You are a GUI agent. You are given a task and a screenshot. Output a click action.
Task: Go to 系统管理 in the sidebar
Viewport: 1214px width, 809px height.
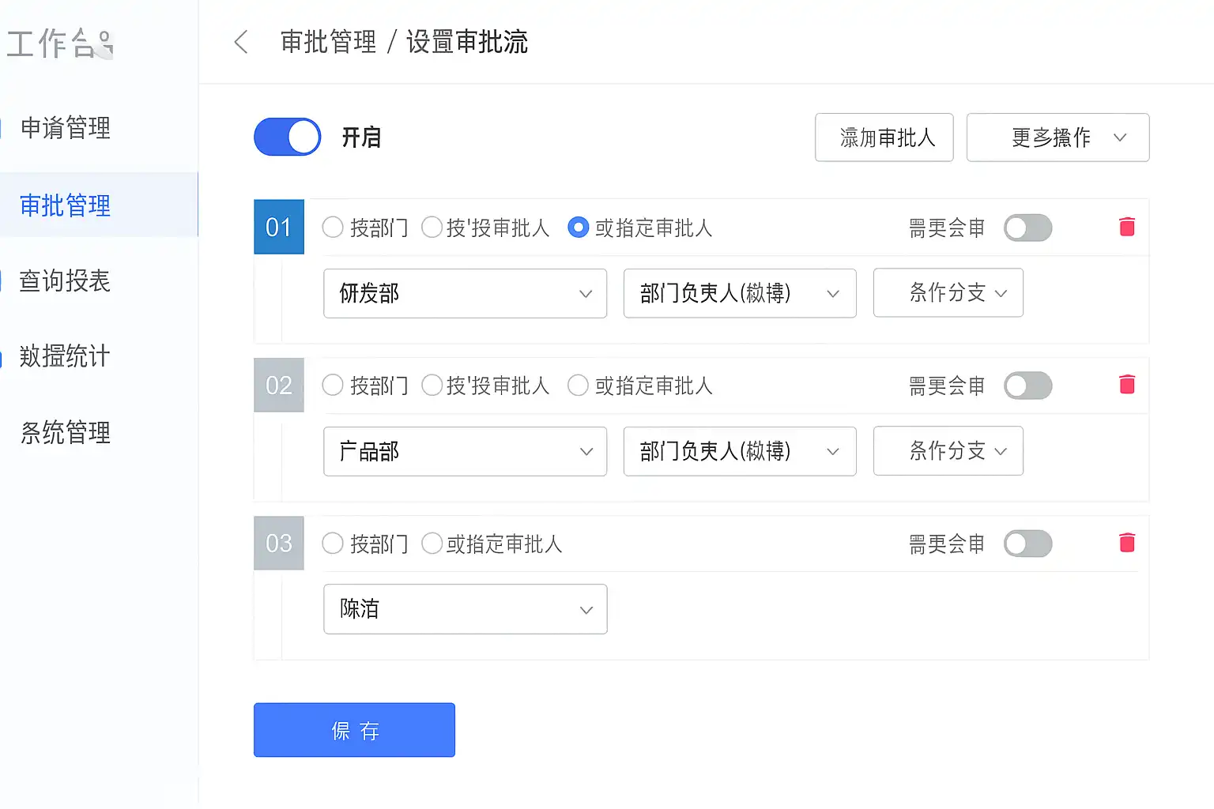65,433
